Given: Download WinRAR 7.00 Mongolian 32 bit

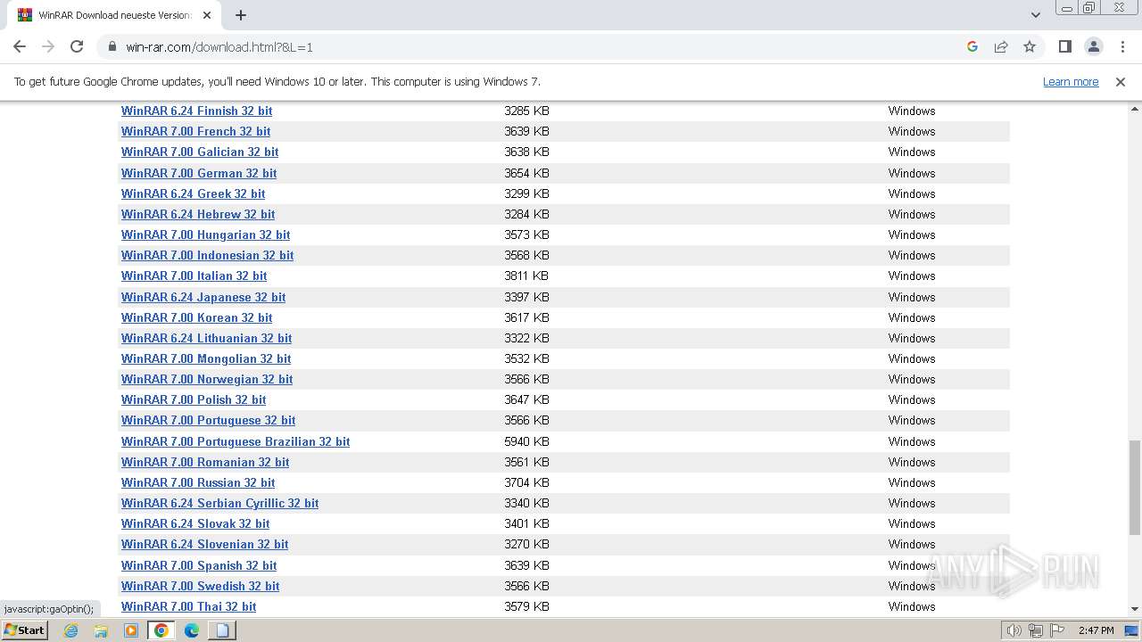Looking at the screenshot, I should coord(206,358).
